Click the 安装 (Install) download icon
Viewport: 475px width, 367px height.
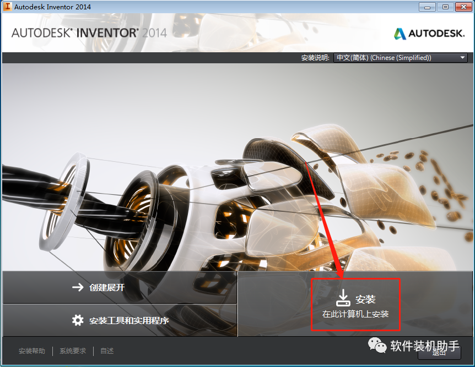343,298
